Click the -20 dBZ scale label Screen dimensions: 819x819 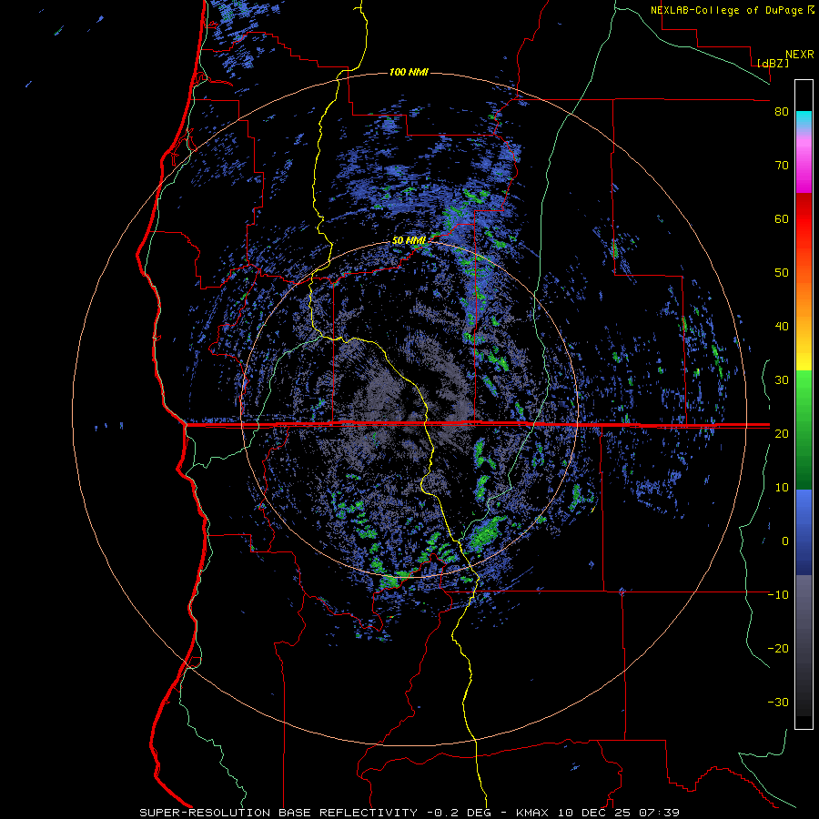point(778,648)
